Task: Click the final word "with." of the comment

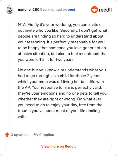Action: (22, 116)
